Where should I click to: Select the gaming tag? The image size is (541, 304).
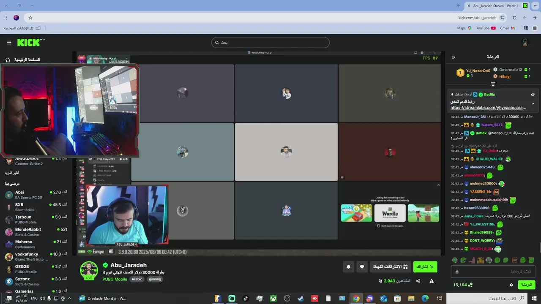[155, 279]
